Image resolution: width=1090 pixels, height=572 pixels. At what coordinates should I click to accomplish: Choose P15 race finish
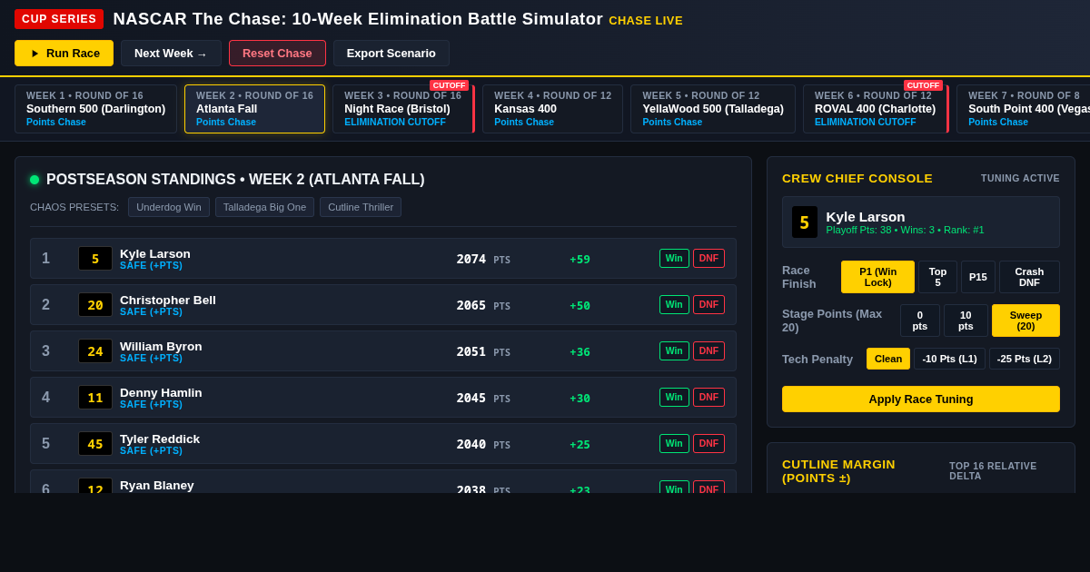tap(978, 277)
